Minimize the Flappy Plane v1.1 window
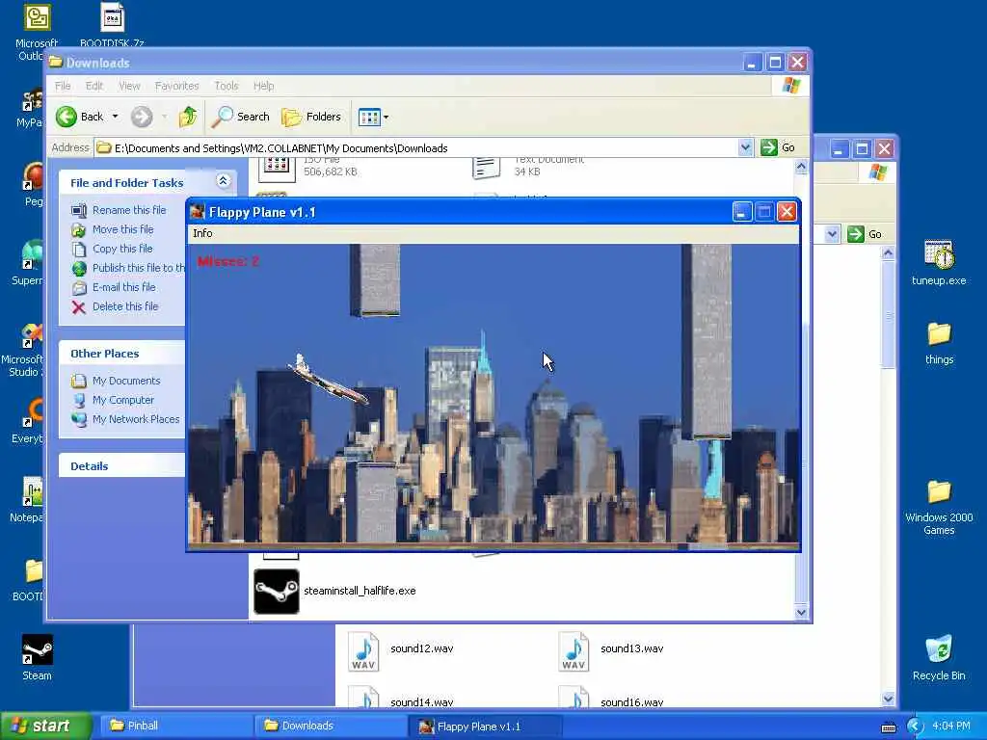The height and width of the screenshot is (740, 987). 742,212
